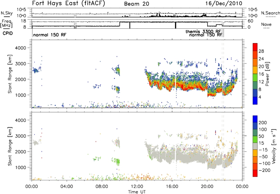Screen dimensions: 280x194
Task: Click the blue top of velocity colorbar
Action: (x=255, y=119)
